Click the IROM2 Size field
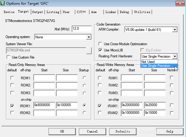 pyautogui.click(x=67, y=113)
